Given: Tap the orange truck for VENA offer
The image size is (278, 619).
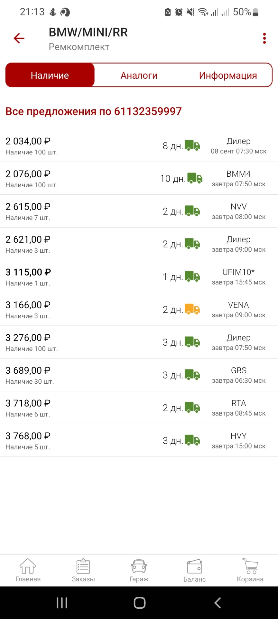Looking at the screenshot, I should coord(192,309).
